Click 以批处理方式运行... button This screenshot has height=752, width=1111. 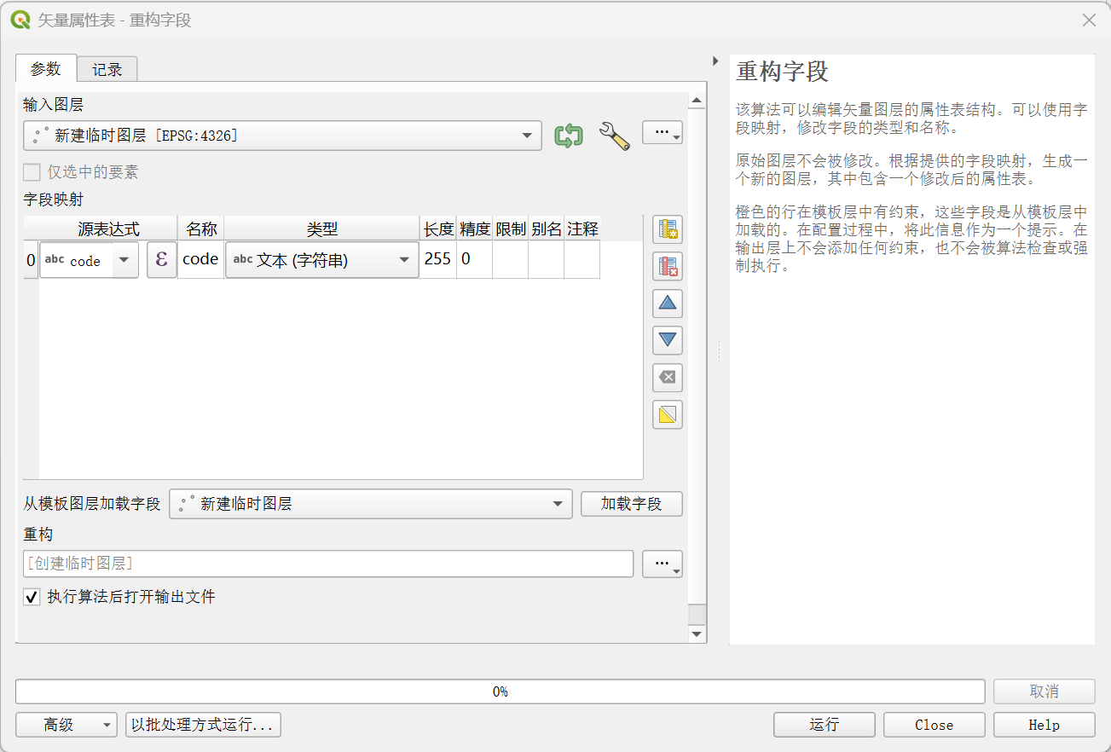(x=203, y=725)
